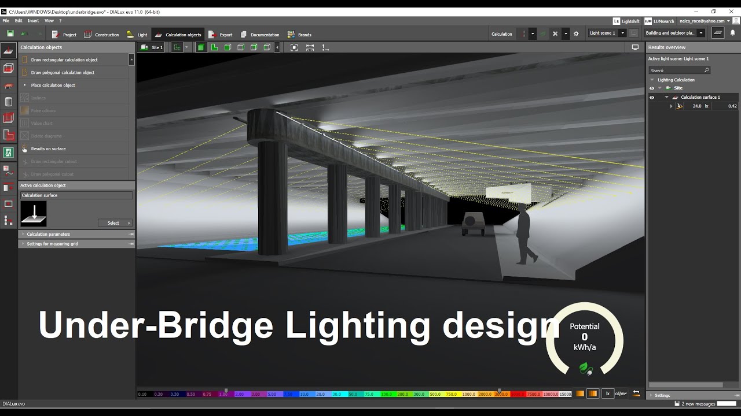Open the Edit menu
Viewport: 741px width, 416px height.
point(19,21)
